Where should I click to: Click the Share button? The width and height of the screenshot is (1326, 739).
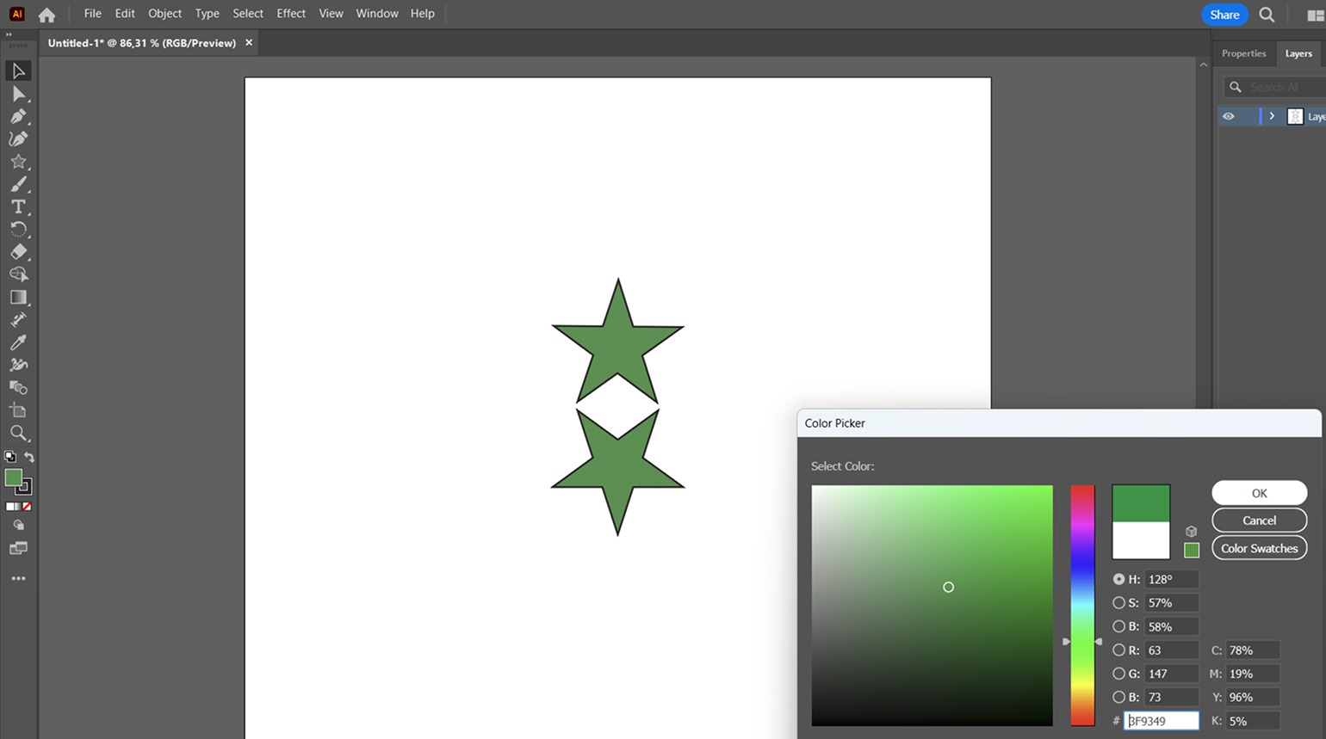click(x=1224, y=15)
